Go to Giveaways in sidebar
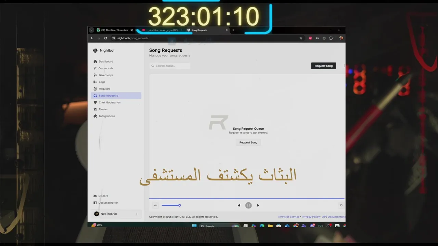 pyautogui.click(x=116, y=75)
